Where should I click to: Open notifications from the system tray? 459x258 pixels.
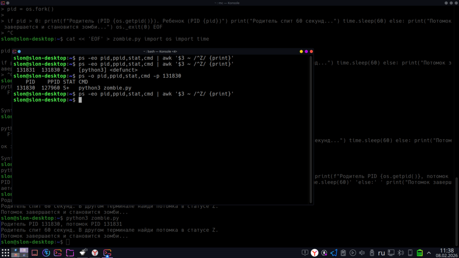point(305,252)
